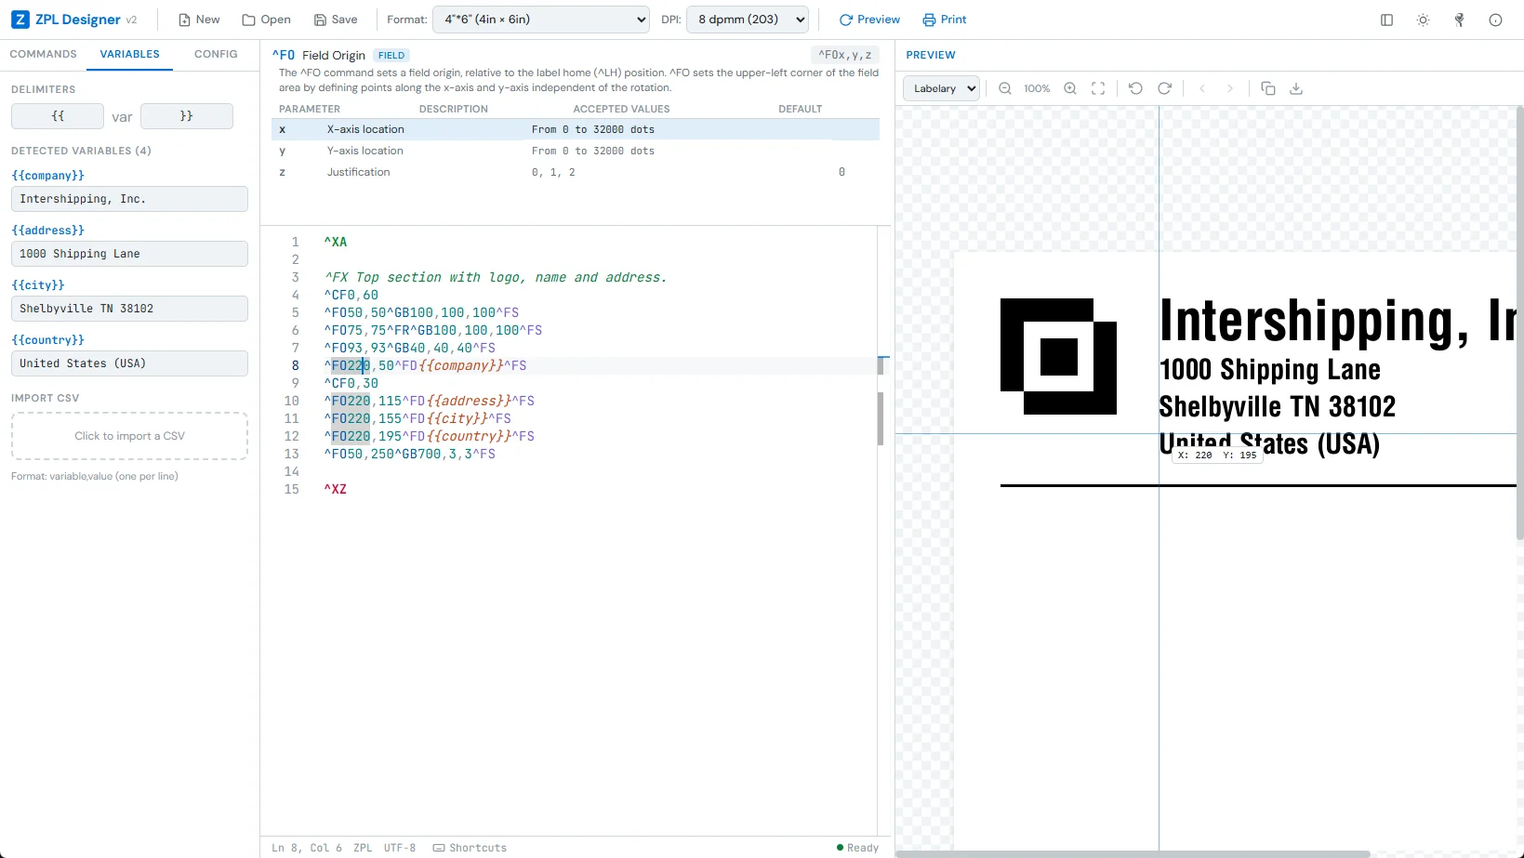Download the rendered label

tap(1297, 88)
